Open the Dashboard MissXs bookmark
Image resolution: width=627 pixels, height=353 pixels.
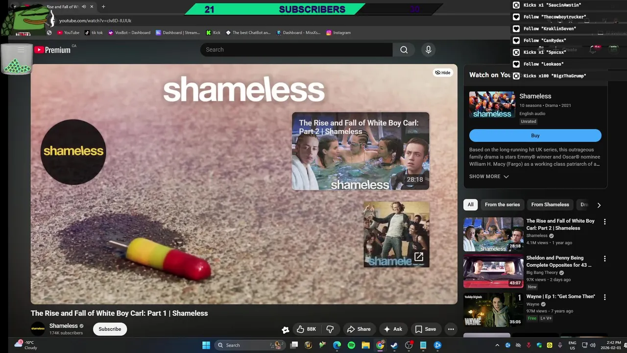(x=298, y=32)
